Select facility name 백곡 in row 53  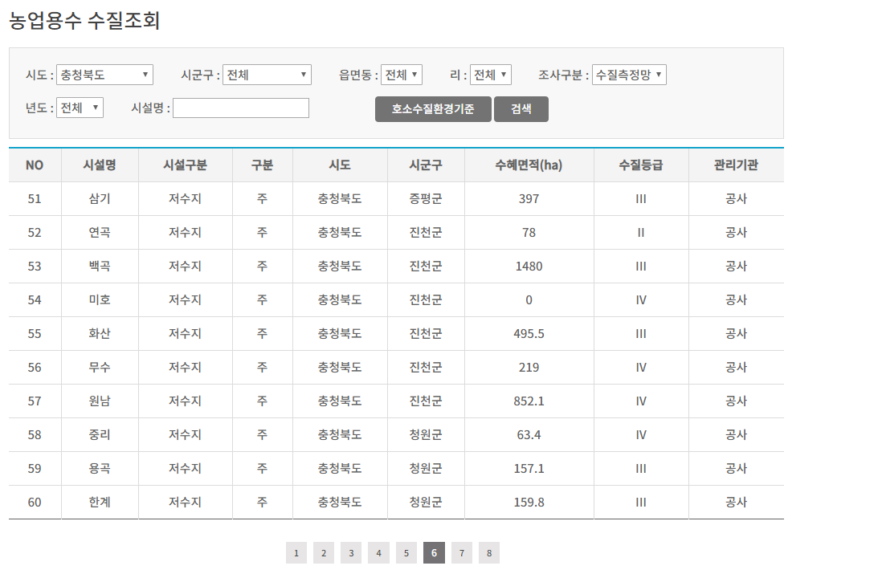100,267
